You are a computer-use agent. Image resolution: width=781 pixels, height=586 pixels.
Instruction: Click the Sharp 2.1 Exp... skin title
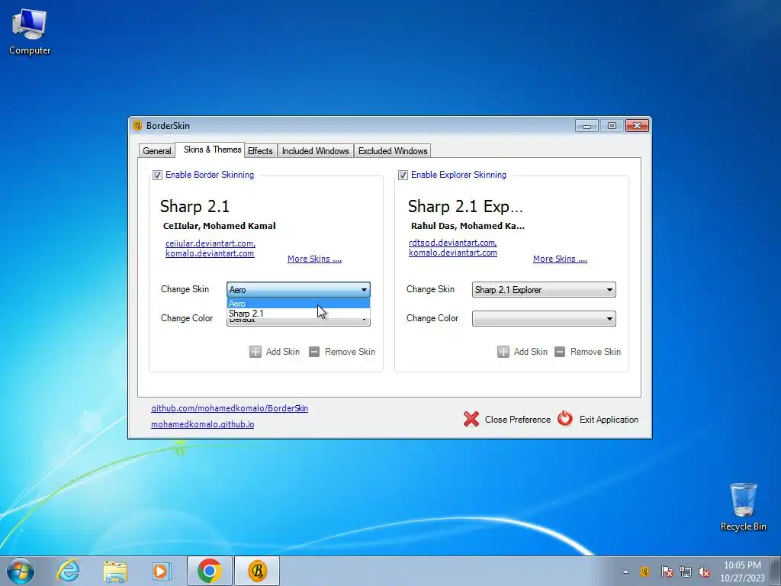465,206
